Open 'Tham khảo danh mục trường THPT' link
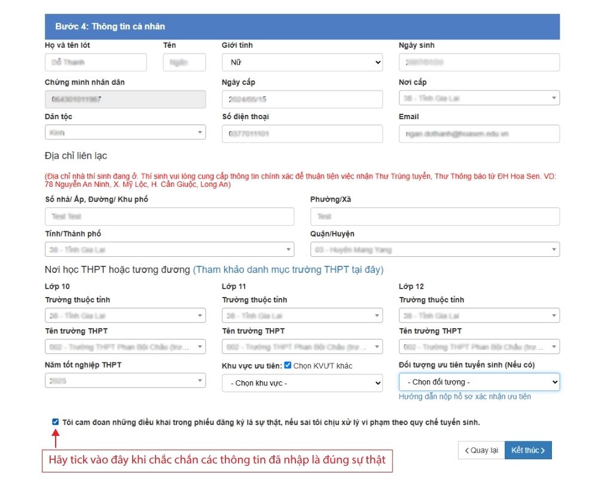598x479 pixels. pos(288,269)
